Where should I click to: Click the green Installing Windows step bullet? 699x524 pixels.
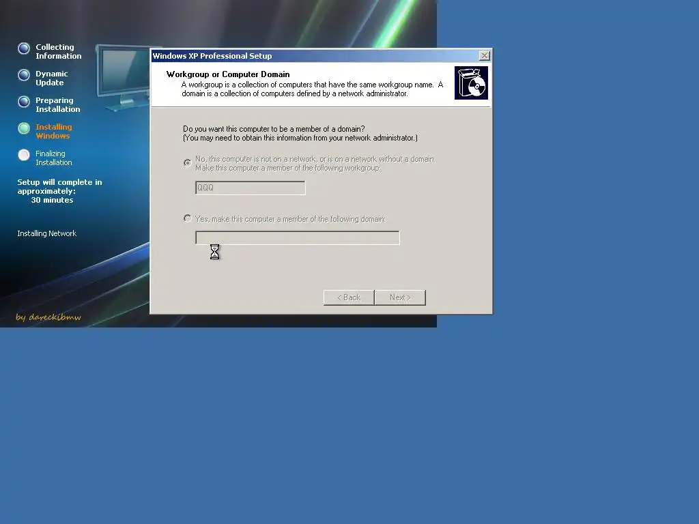[x=24, y=128]
